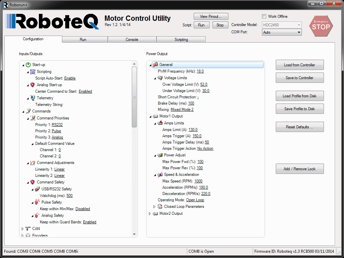Click the green Start-up power icon

point(28,65)
